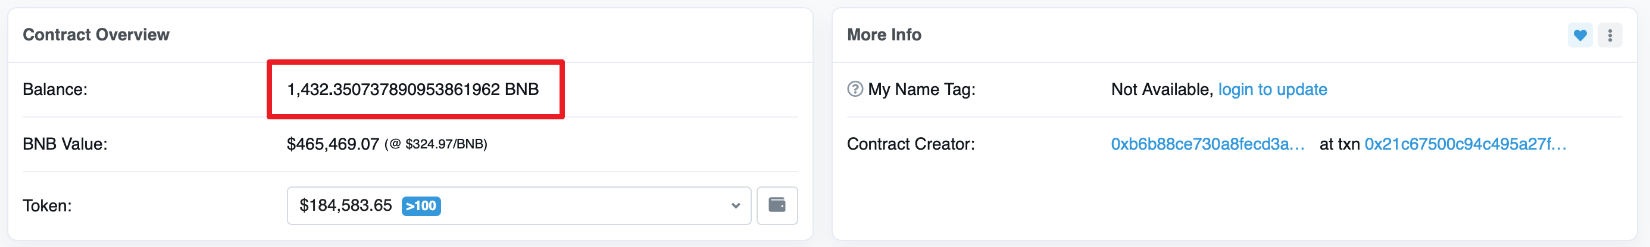The width and height of the screenshot is (1650, 247).
Task: Click the Contract Creator label
Action: pyautogui.click(x=911, y=144)
